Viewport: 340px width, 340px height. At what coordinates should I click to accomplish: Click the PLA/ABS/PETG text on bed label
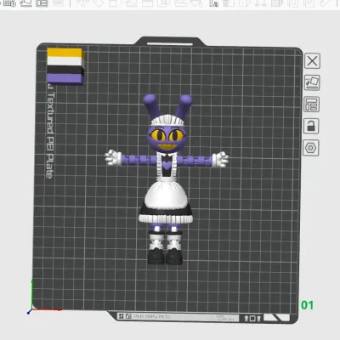pos(152,317)
